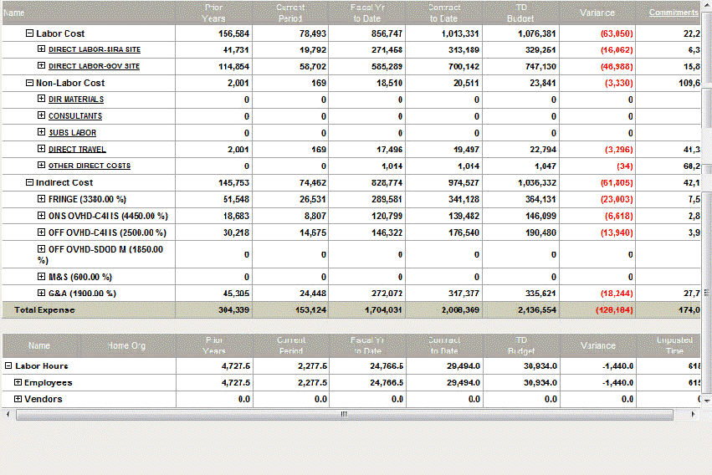Open the OTHER DIRECT COSTS link
The height and width of the screenshot is (475, 712).
click(90, 166)
